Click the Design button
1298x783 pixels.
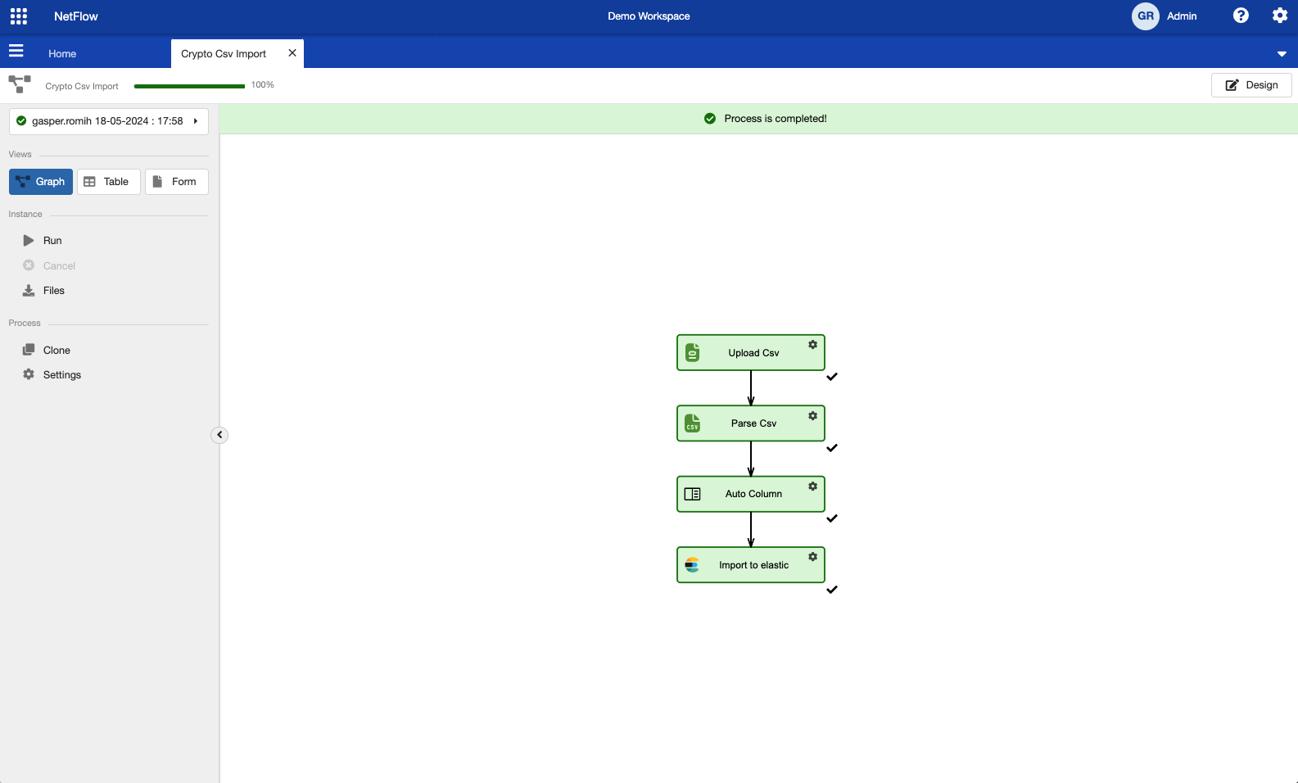[x=1251, y=85]
